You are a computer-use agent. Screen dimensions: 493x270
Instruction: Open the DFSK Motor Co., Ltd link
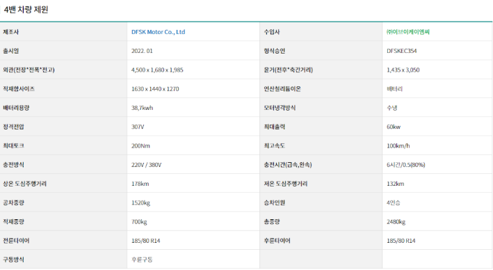[x=158, y=32]
